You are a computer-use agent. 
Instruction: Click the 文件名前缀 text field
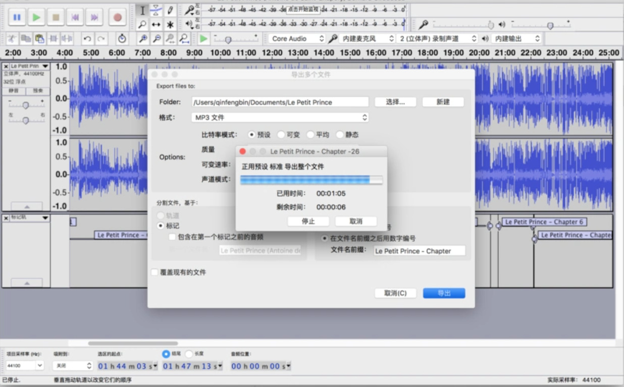(419, 251)
